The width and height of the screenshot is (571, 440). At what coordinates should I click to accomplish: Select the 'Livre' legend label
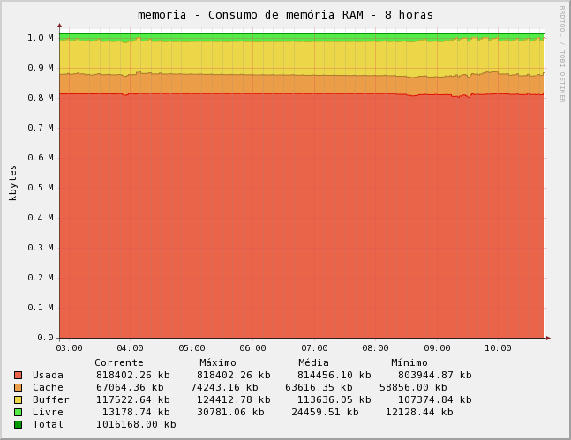coord(48,413)
